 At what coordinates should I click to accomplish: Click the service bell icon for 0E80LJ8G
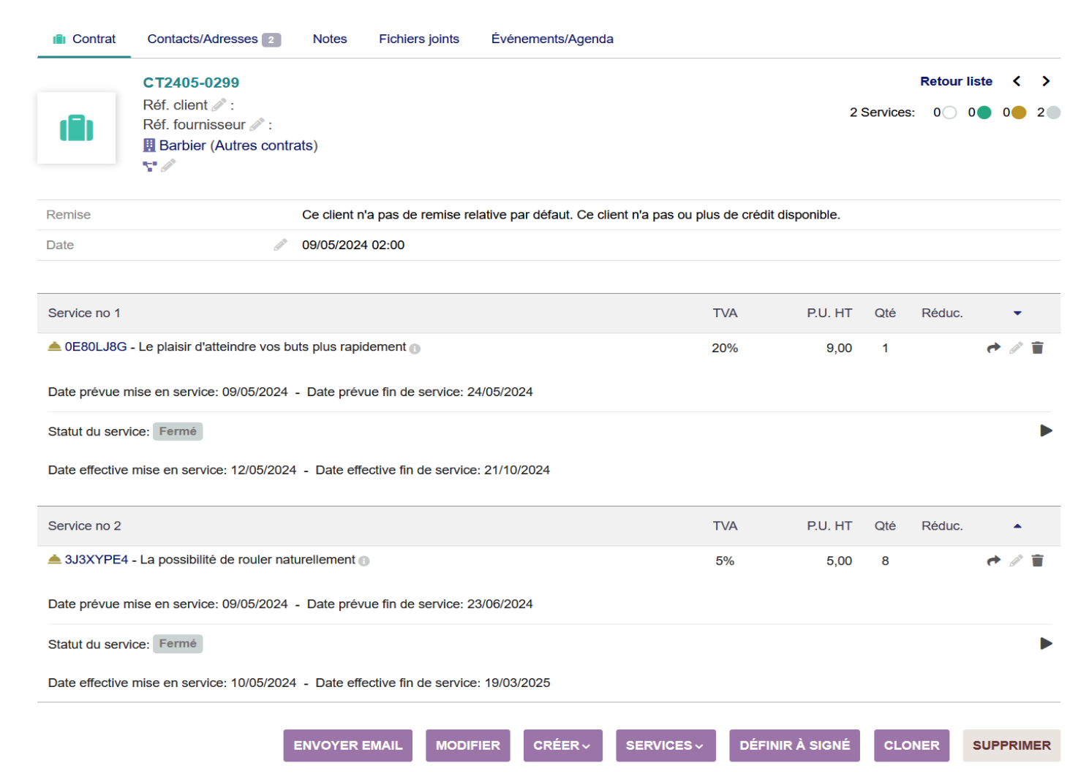click(x=55, y=346)
